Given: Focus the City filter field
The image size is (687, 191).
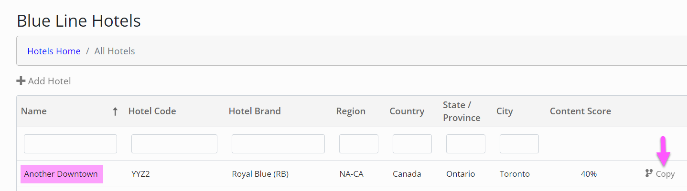Looking at the screenshot, I should pos(519,144).
